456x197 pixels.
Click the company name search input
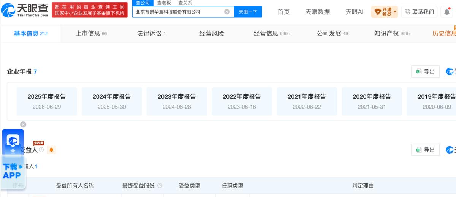click(179, 12)
